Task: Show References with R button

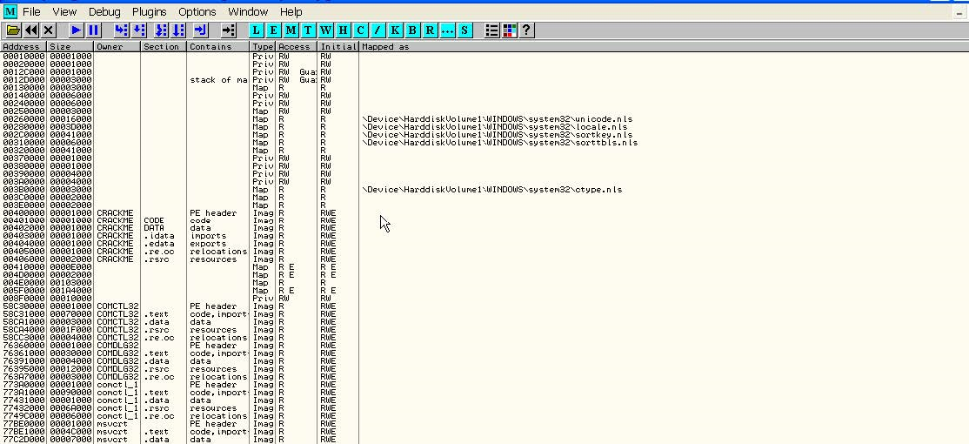Action: point(430,30)
